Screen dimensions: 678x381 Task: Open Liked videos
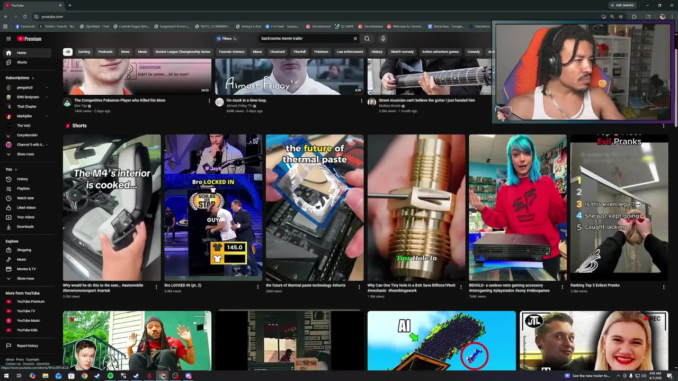pos(28,207)
